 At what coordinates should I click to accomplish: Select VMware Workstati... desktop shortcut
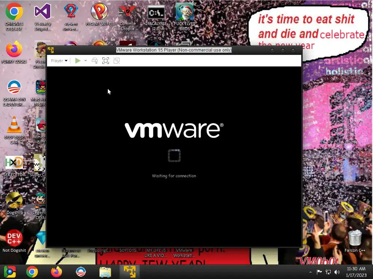[184, 253]
